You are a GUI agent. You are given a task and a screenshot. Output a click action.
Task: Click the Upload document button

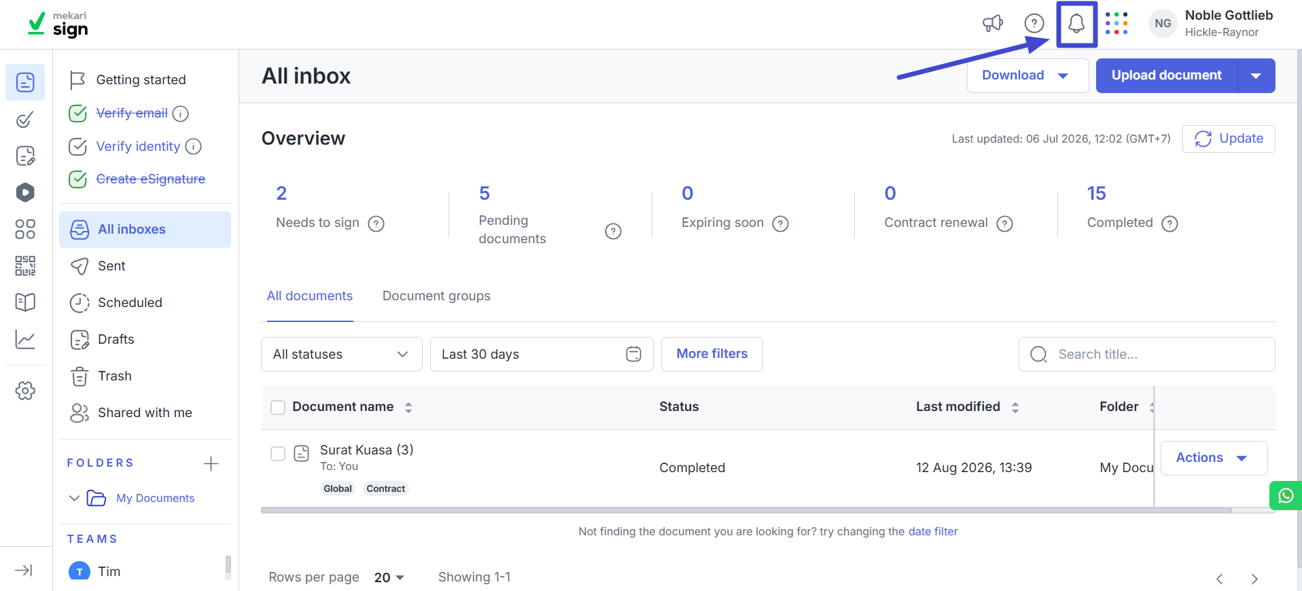pyautogui.click(x=1167, y=75)
